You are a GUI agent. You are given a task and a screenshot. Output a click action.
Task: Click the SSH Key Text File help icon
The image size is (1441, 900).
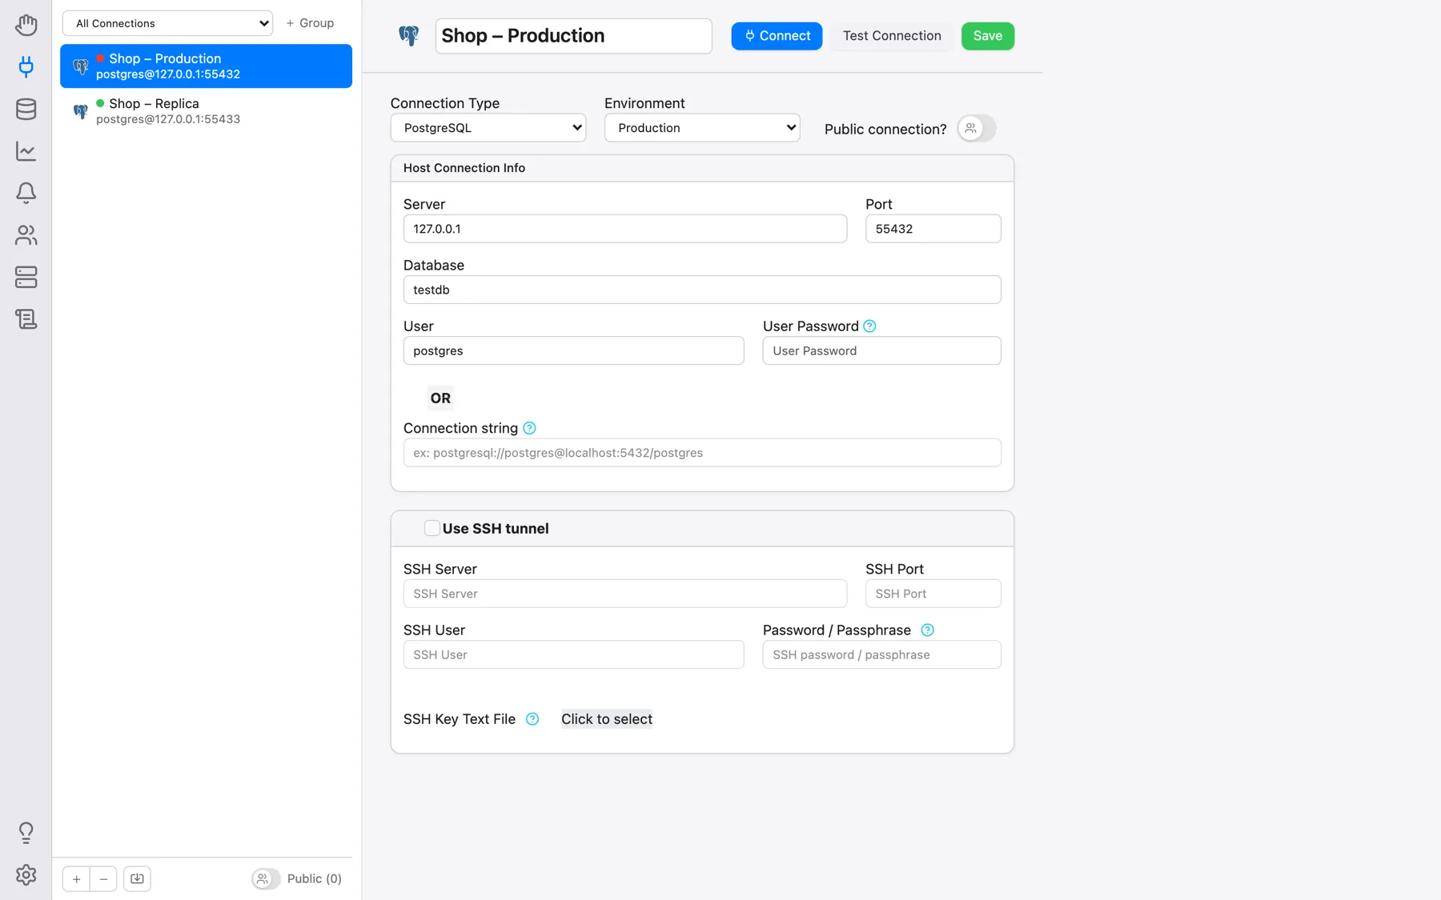click(x=532, y=719)
